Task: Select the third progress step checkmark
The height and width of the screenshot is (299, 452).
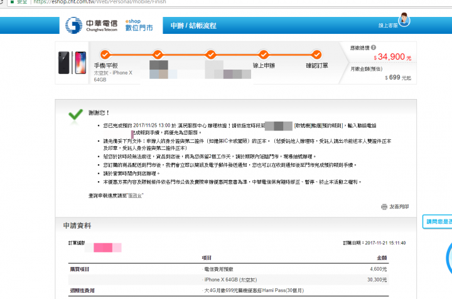Action: pos(211,55)
